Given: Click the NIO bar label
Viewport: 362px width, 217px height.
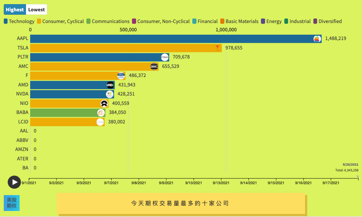Looking at the screenshot, I should click(x=24, y=103).
